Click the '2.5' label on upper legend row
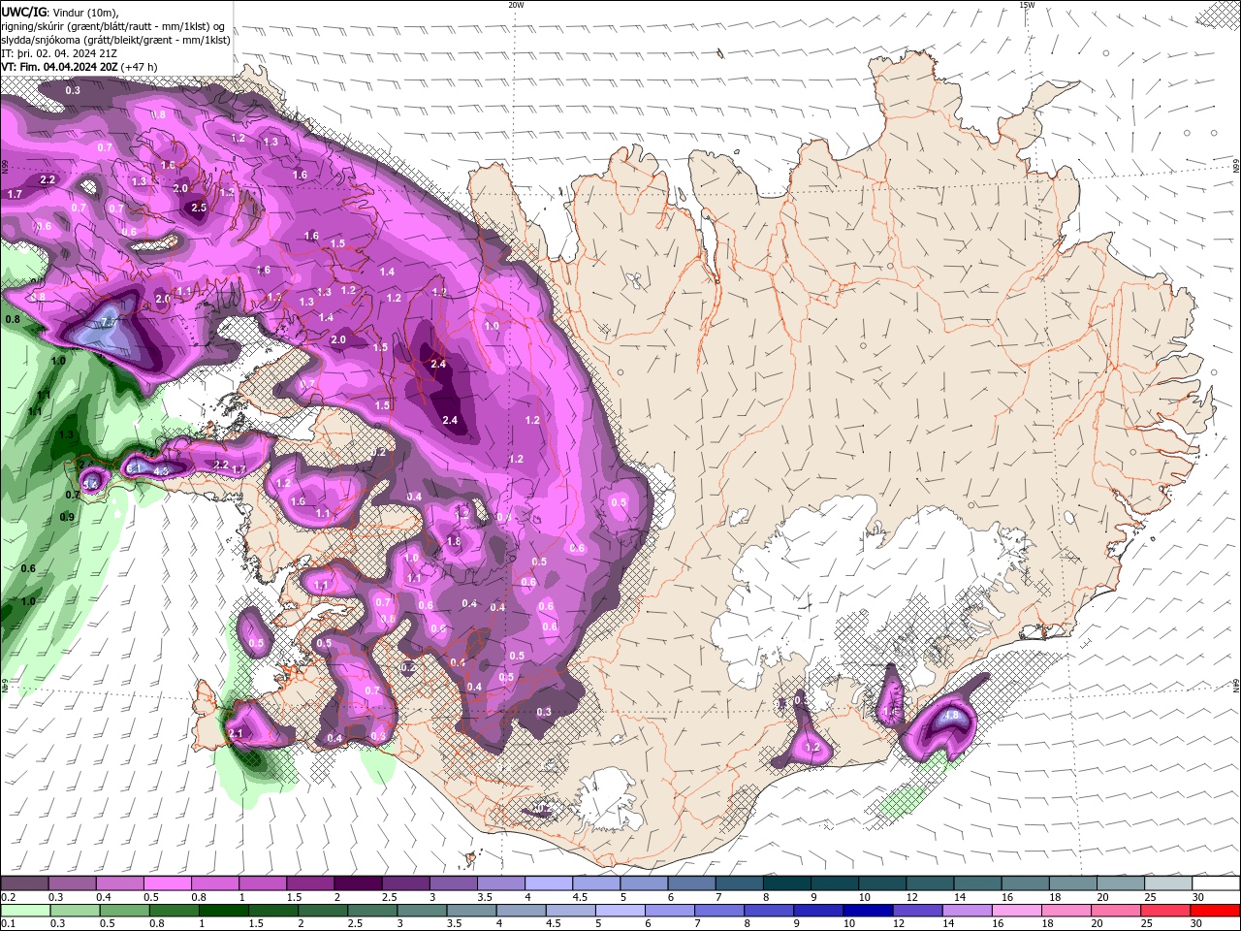This screenshot has height=931, width=1241. coord(390,897)
